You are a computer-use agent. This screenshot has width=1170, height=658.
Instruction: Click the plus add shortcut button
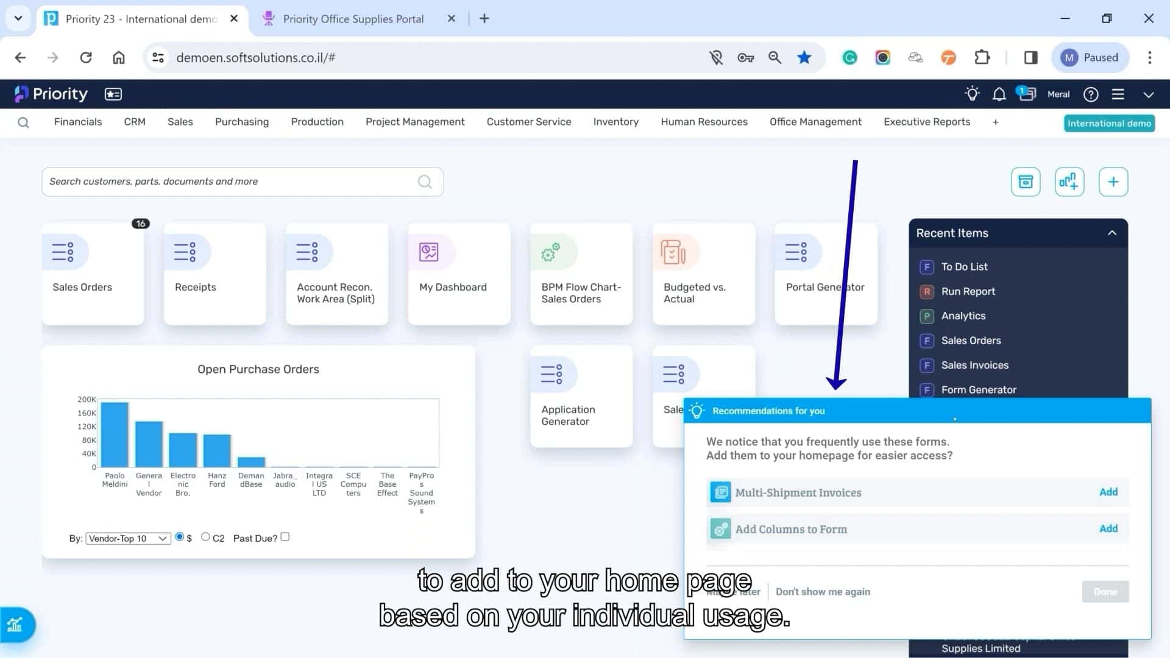[x=1113, y=182]
